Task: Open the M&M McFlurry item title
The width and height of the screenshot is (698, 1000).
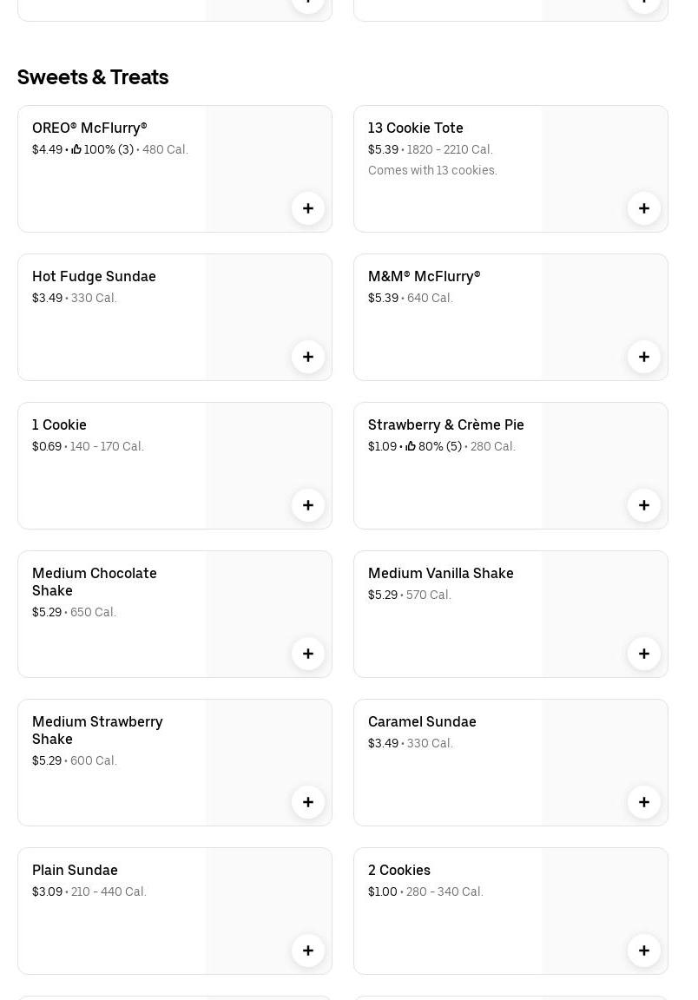Action: click(x=425, y=276)
